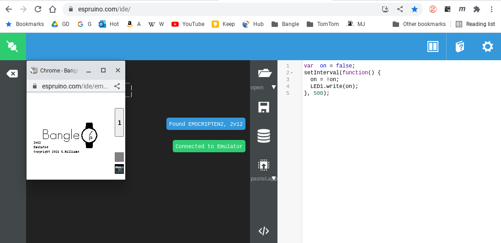The image size is (501, 243).
Task: Reload the page
Action: tap(38, 9)
